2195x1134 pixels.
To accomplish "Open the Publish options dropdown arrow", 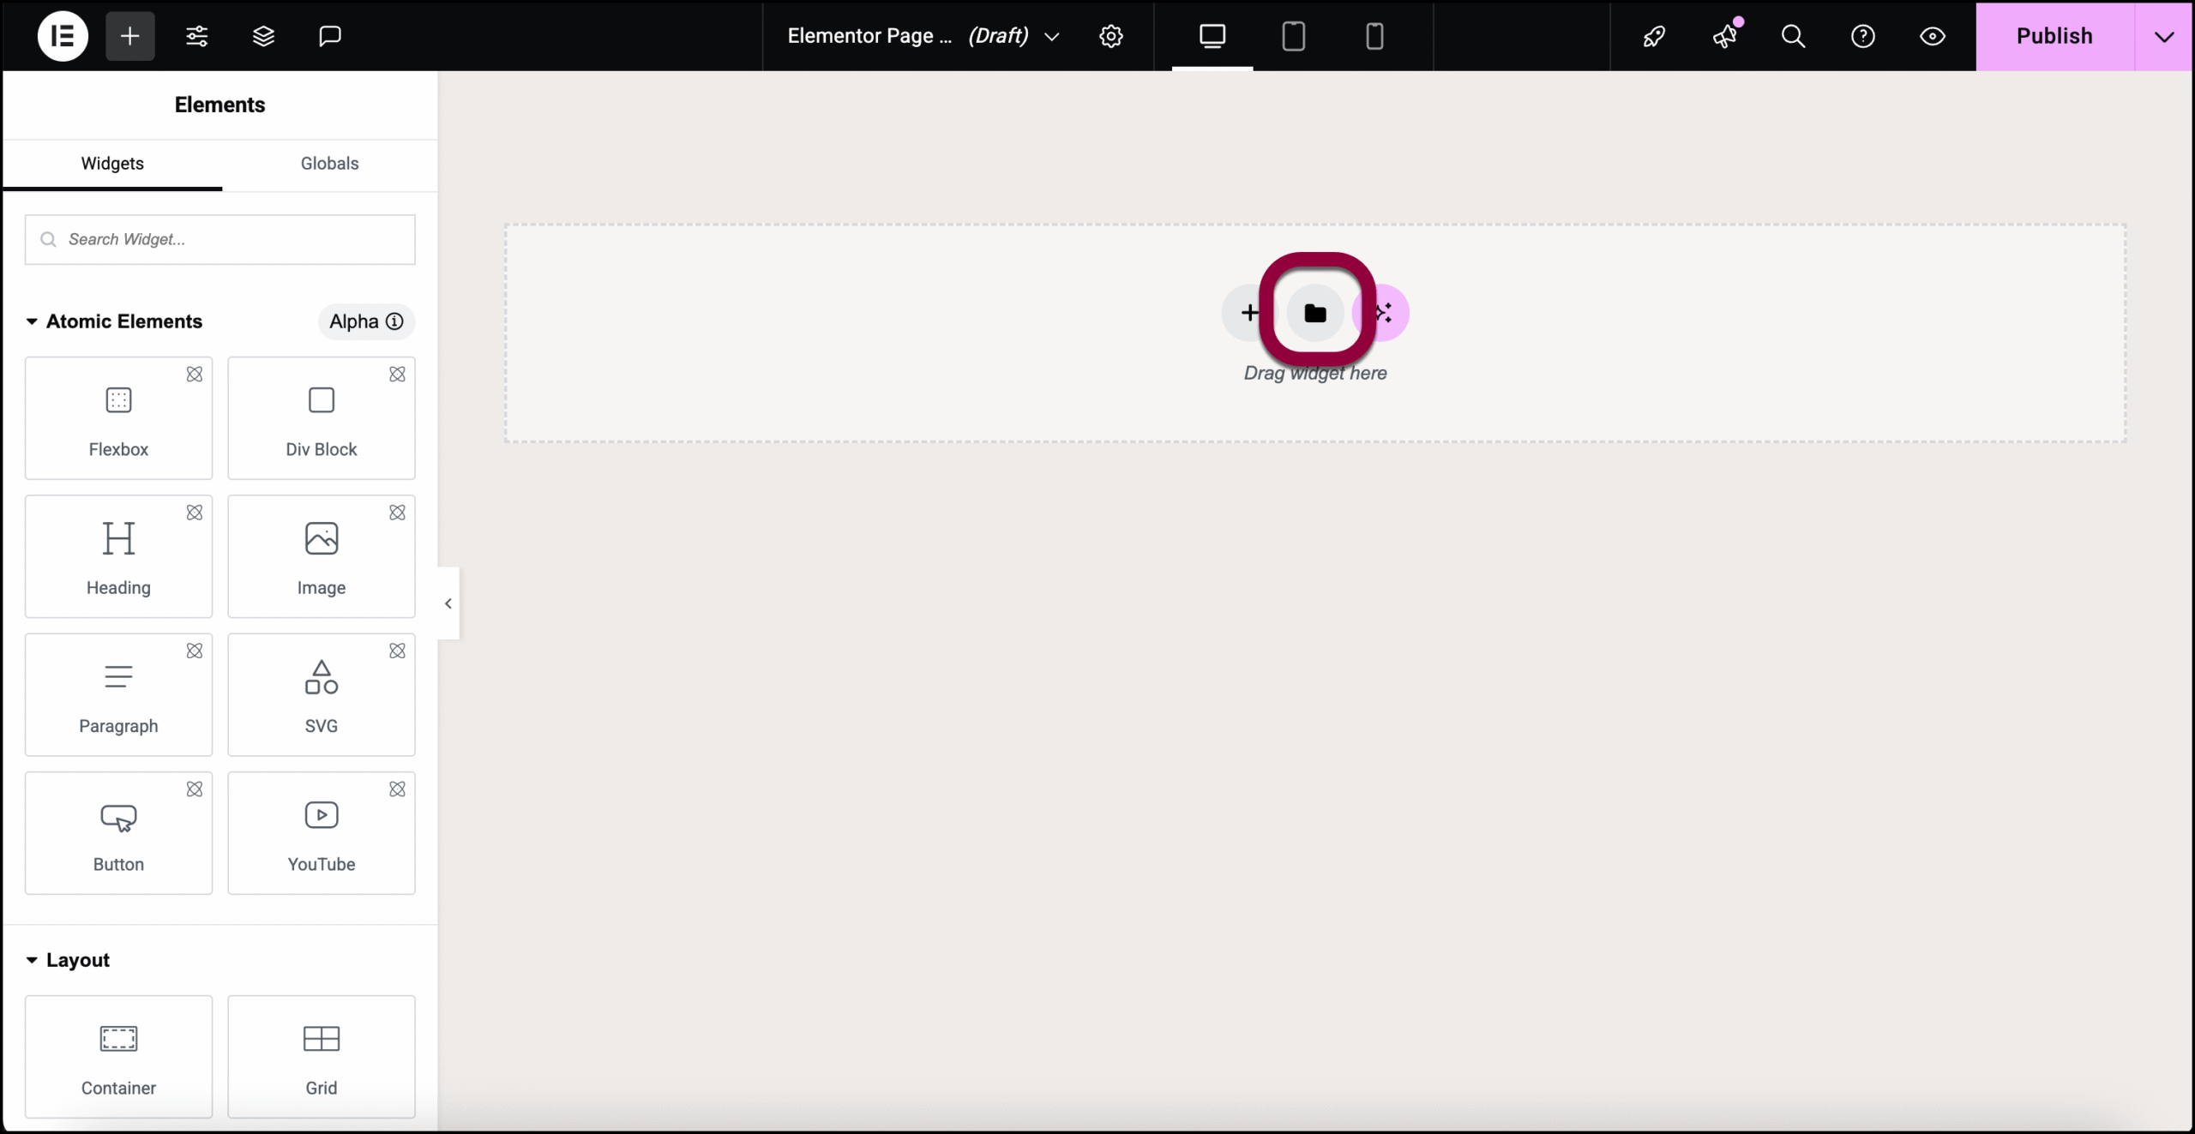I will point(2164,36).
